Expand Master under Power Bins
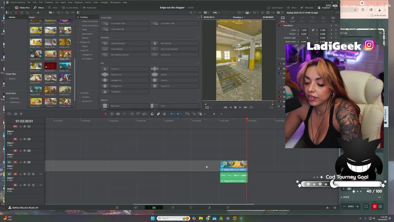Screen dimensions: 394x222 point(7,79)
